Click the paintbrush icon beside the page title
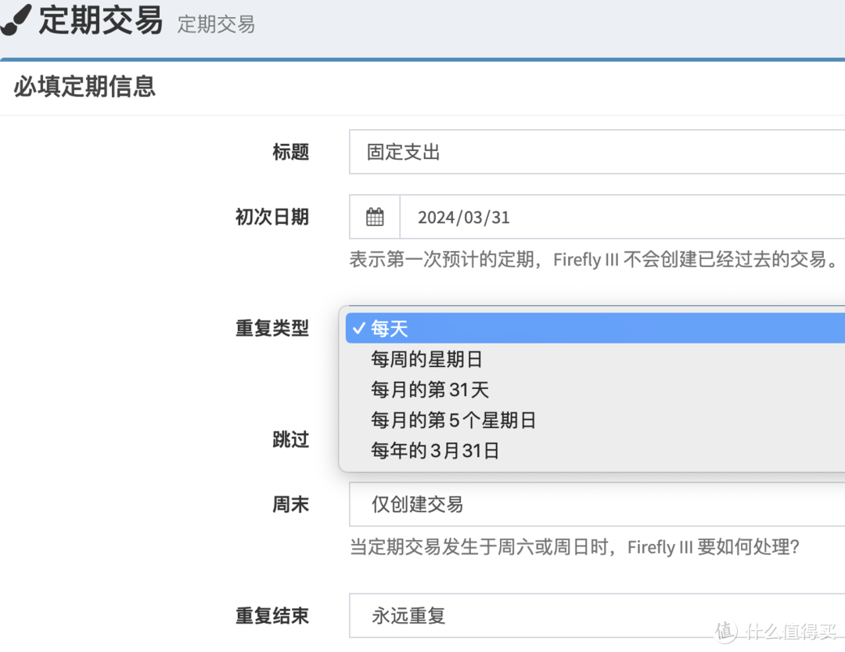The image size is (845, 652). (x=16, y=20)
